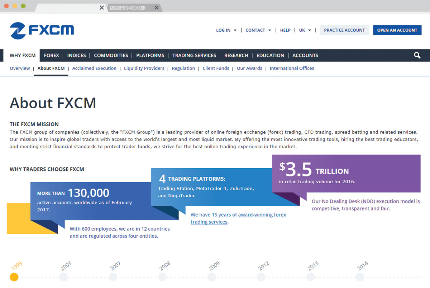Select the 2012 timeline marker
Image resolution: width=430 pixels, height=288 pixels.
[x=261, y=277]
